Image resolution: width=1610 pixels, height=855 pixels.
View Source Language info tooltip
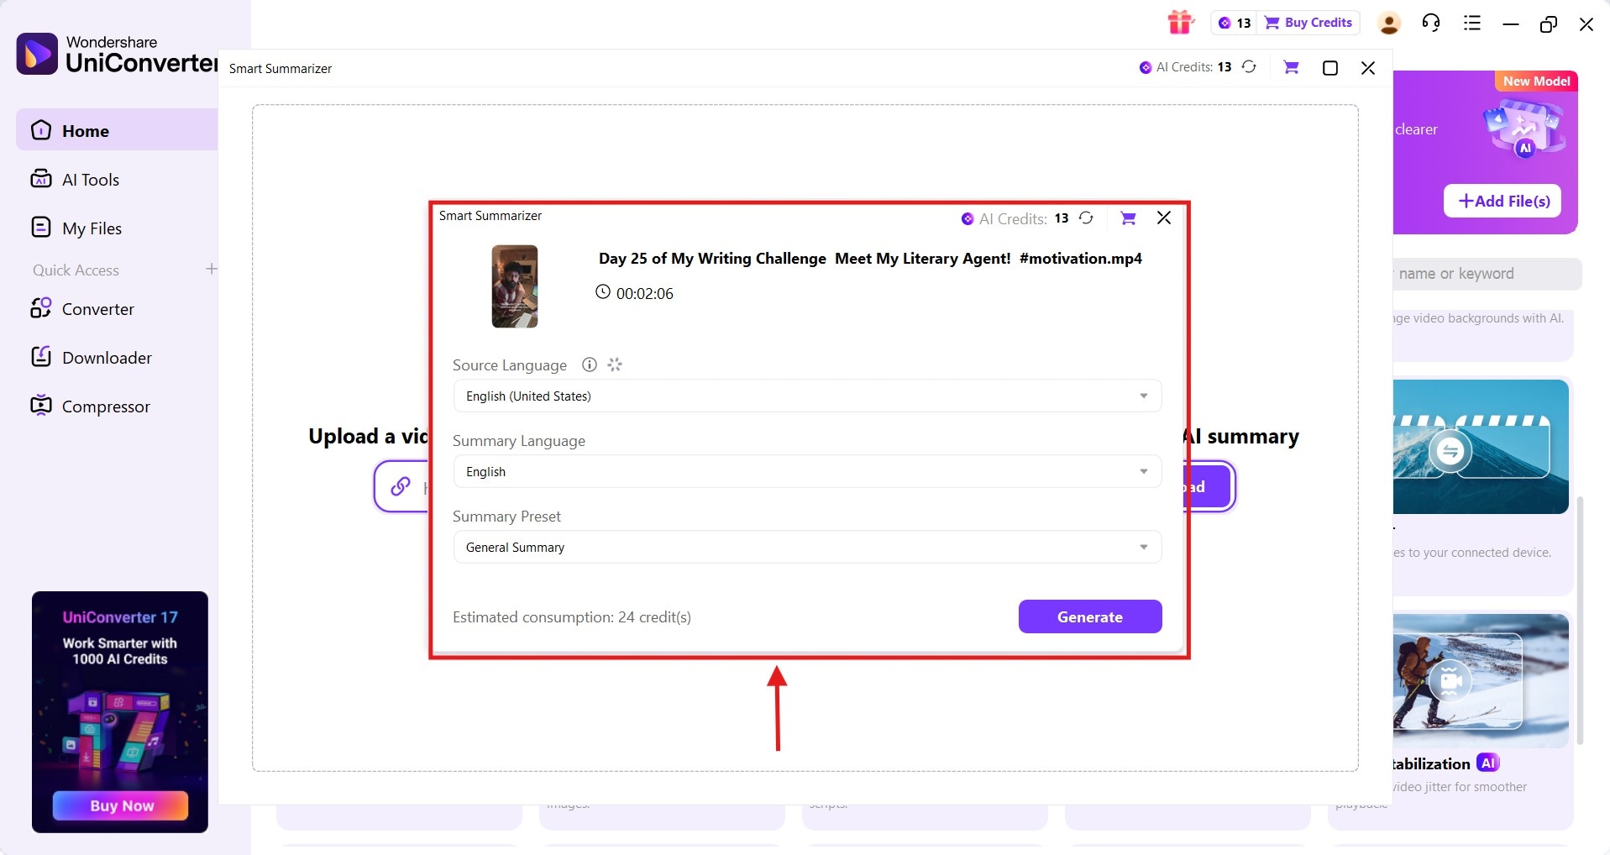coord(588,365)
